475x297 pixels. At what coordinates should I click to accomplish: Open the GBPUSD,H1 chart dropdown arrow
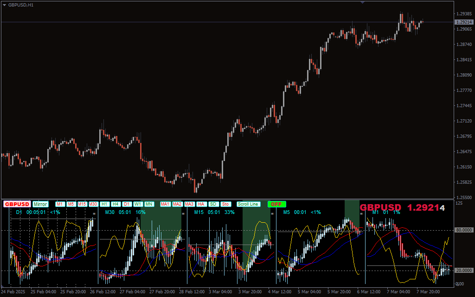(5, 5)
